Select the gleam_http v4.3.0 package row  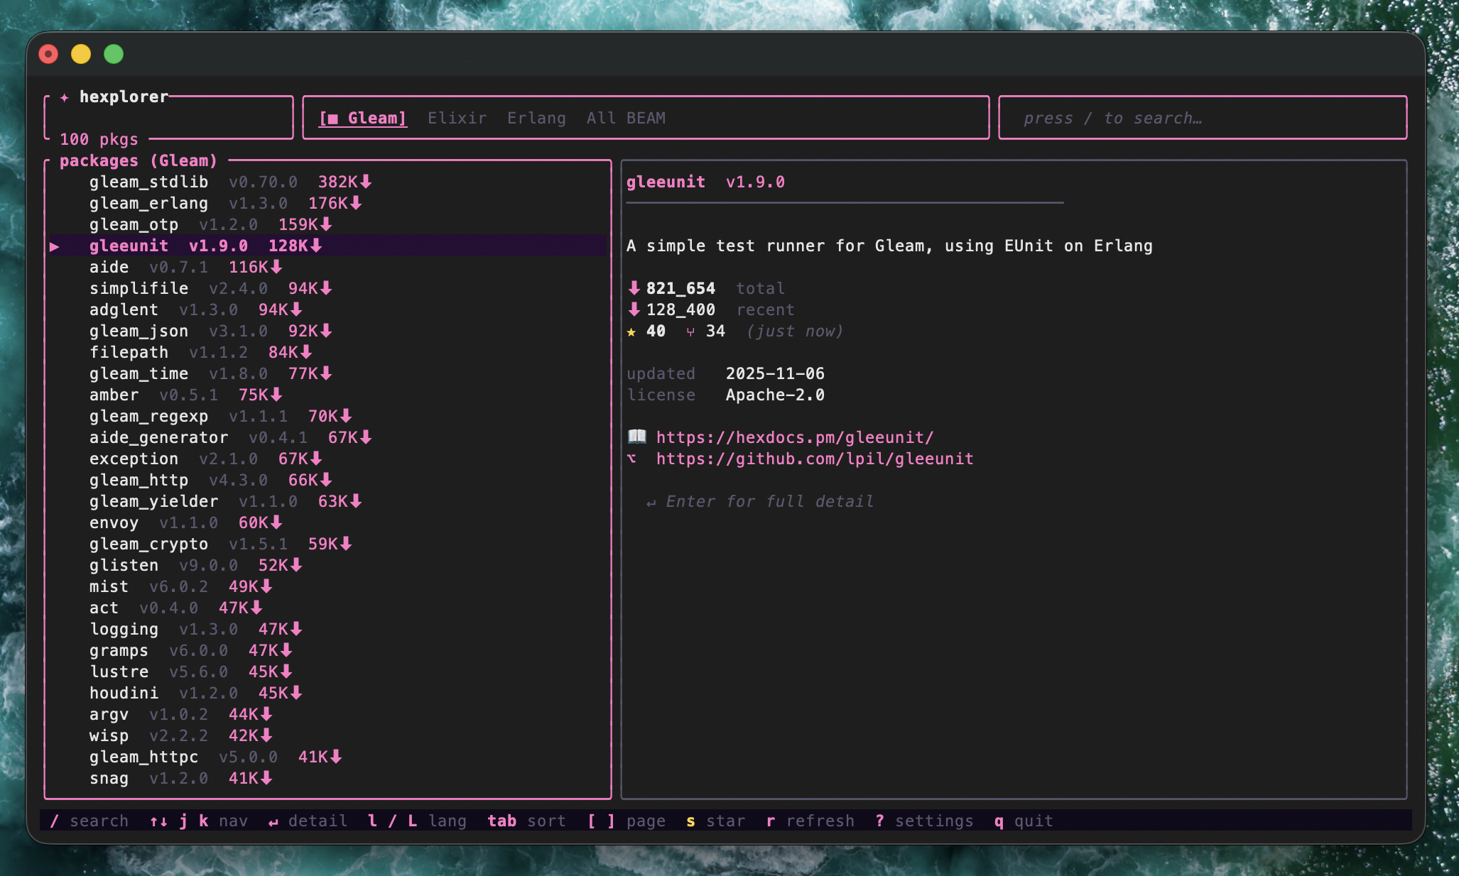coord(328,480)
